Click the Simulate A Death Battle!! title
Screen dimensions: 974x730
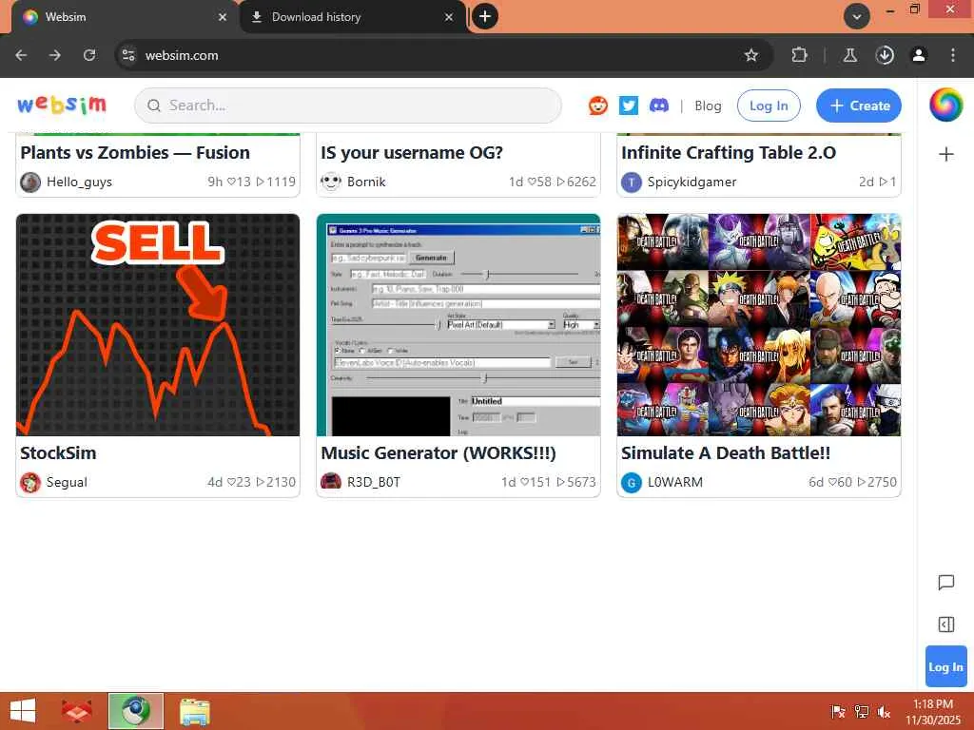[x=726, y=453]
